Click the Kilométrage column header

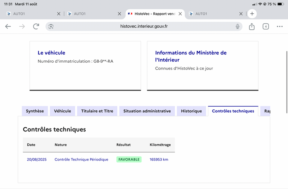pos(160,145)
